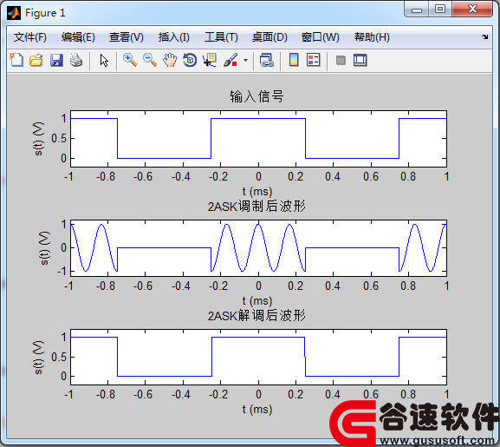Open the 桌面(D) menu
The width and height of the screenshot is (500, 447).
point(269,37)
